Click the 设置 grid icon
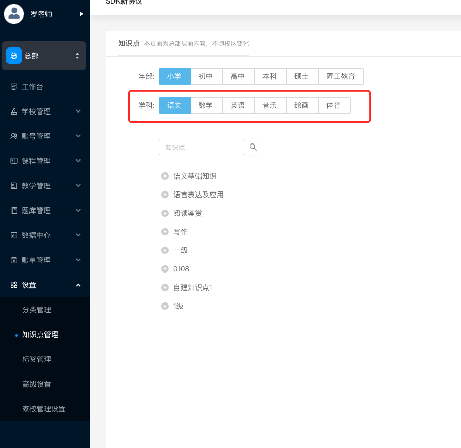 click(x=14, y=284)
